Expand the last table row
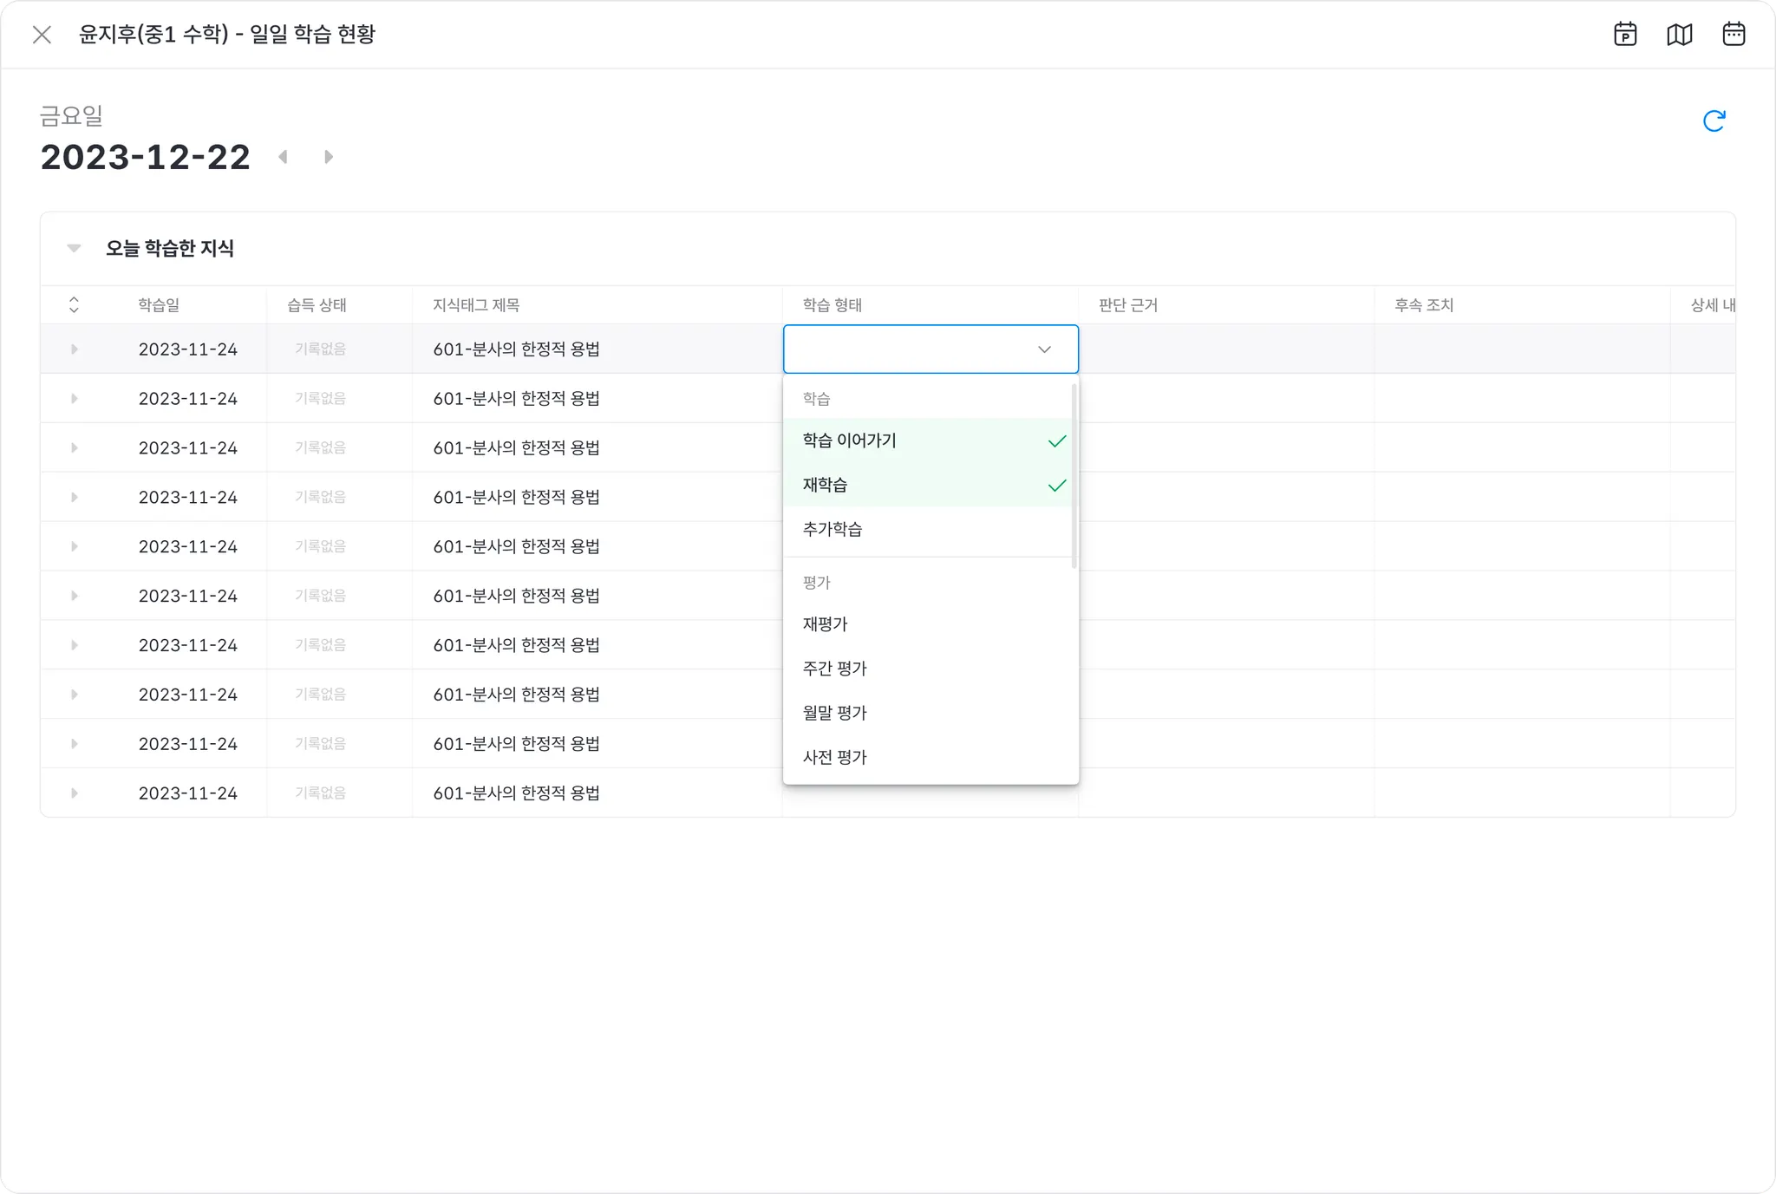1776x1194 pixels. [x=74, y=793]
